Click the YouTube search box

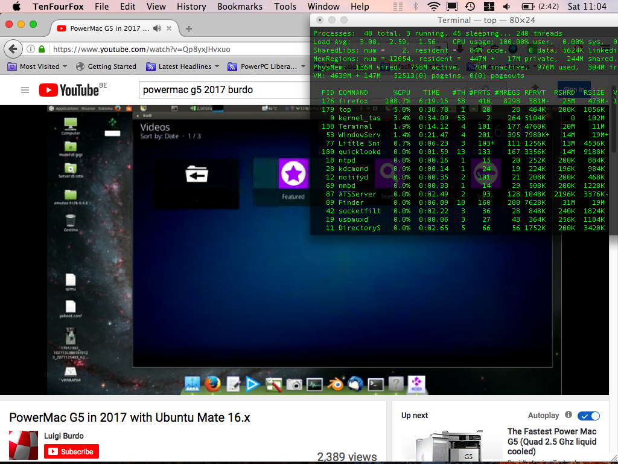coord(225,90)
